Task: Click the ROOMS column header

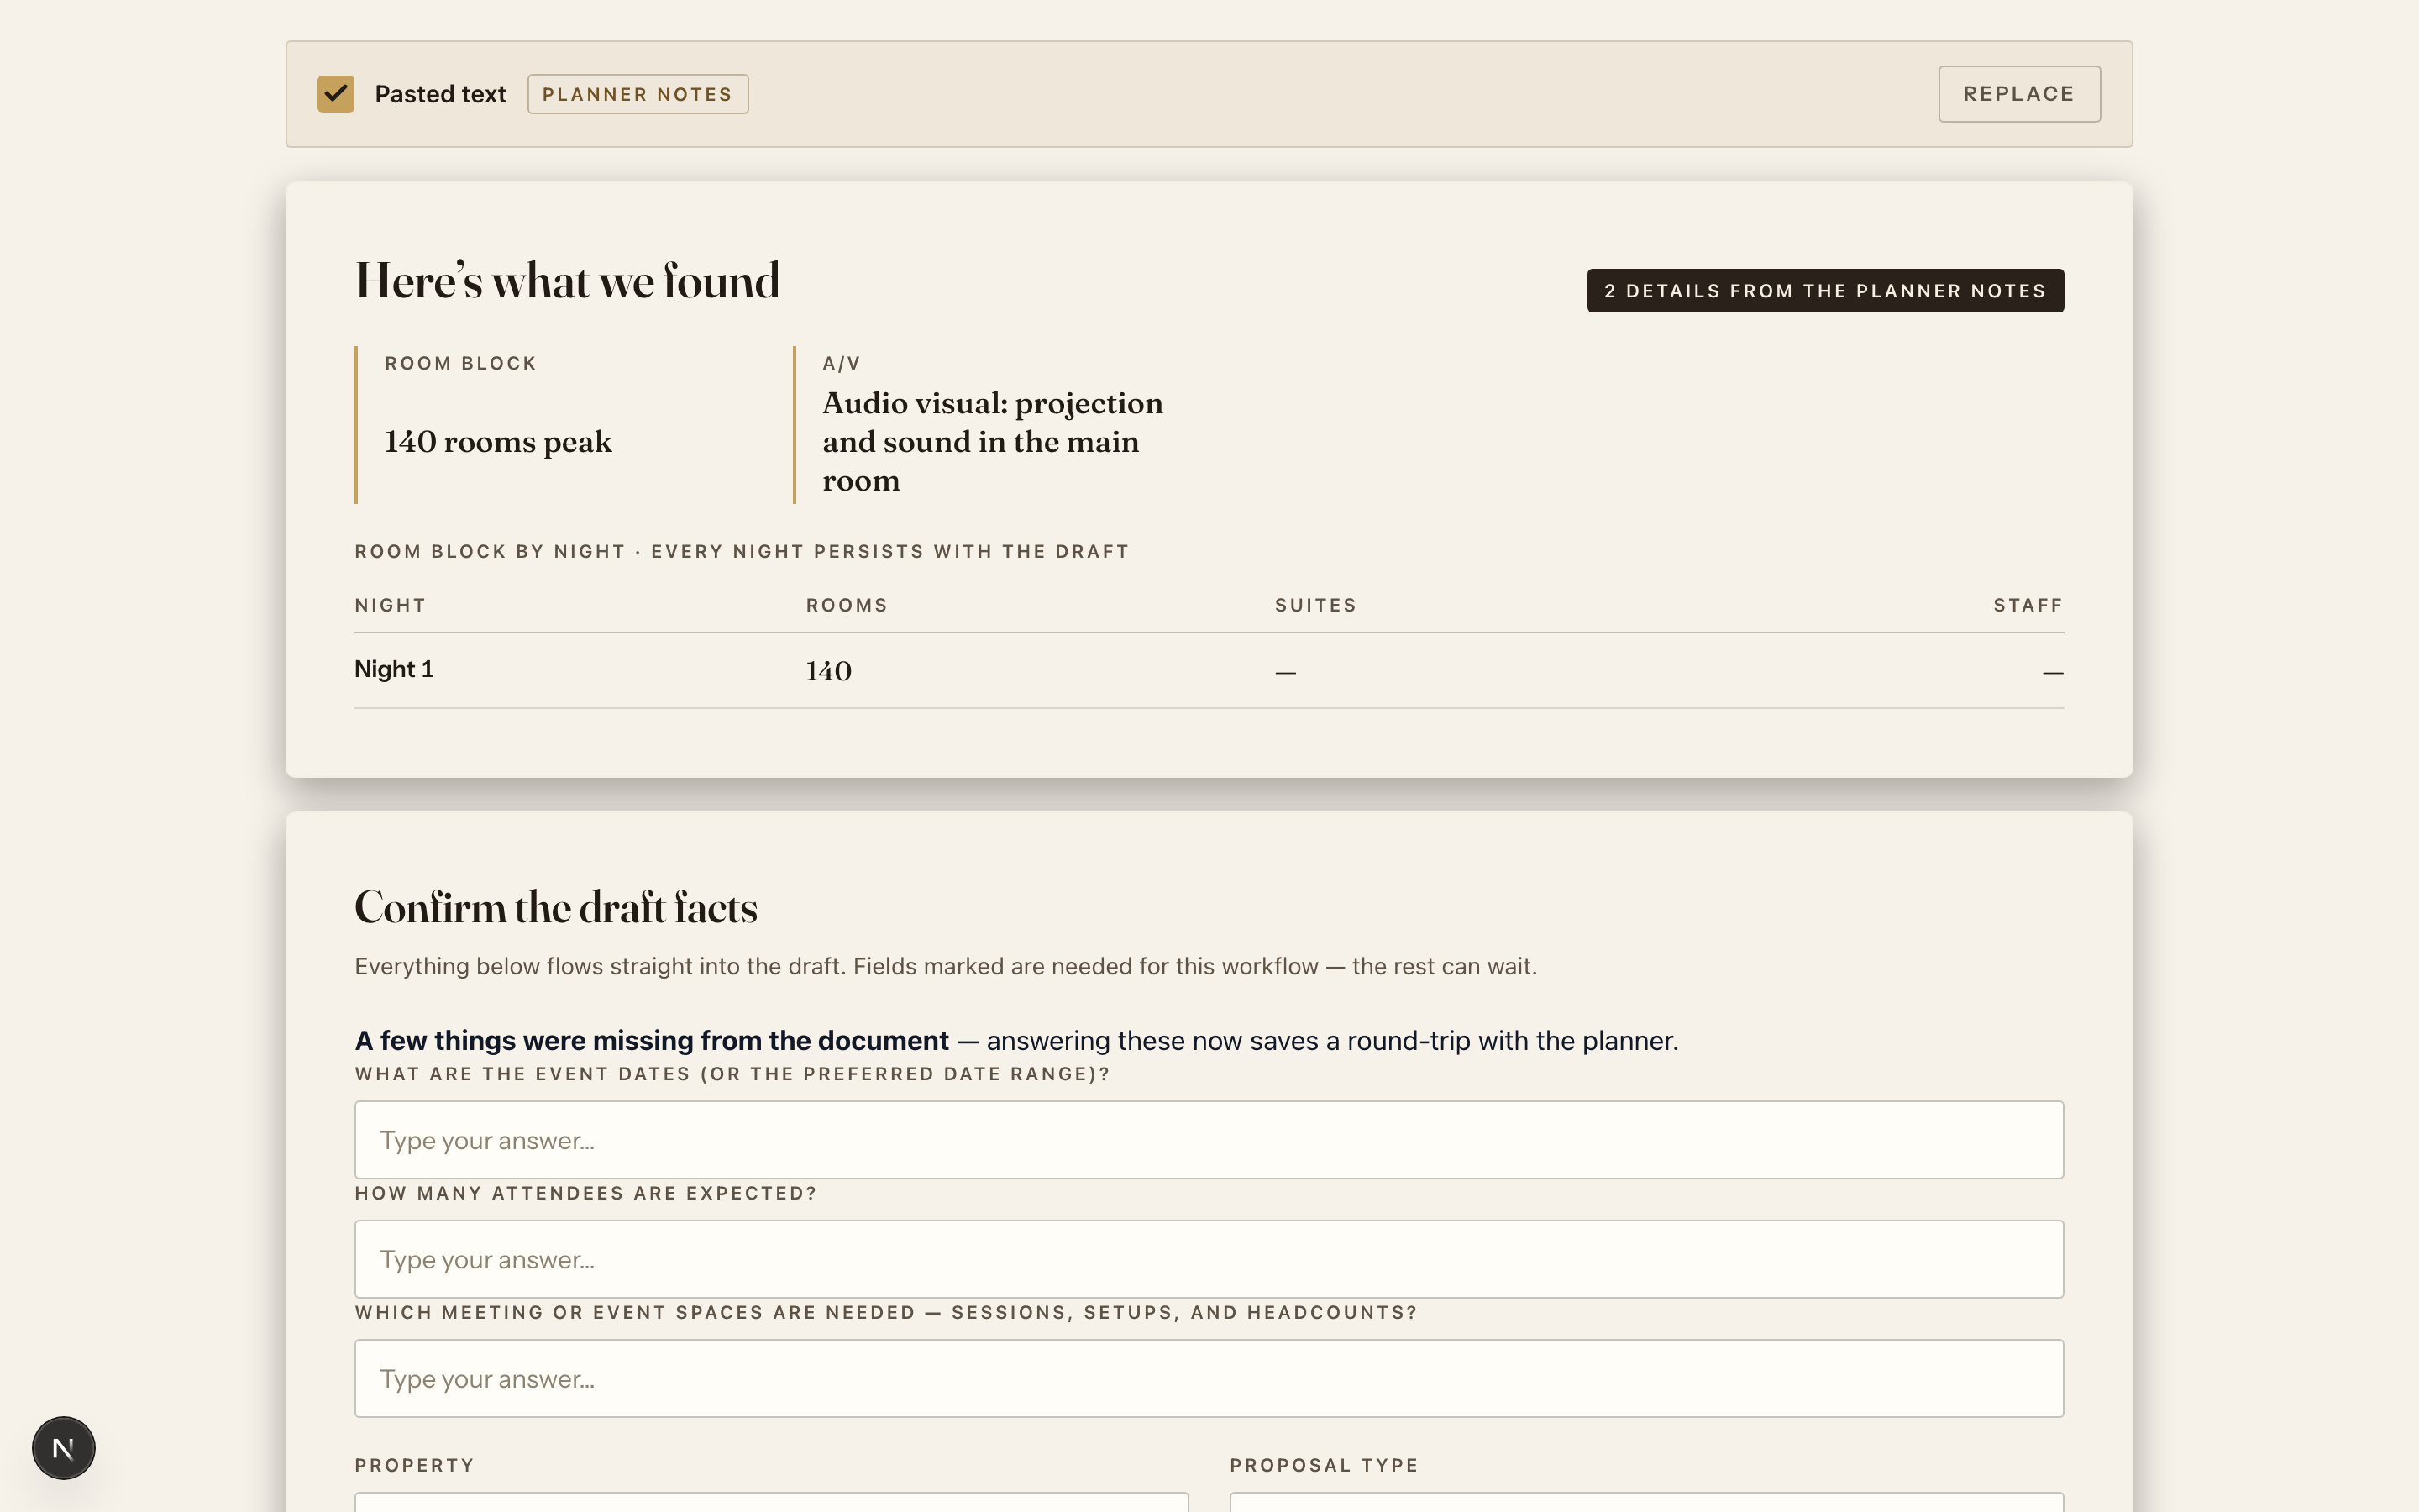Action: [847, 605]
